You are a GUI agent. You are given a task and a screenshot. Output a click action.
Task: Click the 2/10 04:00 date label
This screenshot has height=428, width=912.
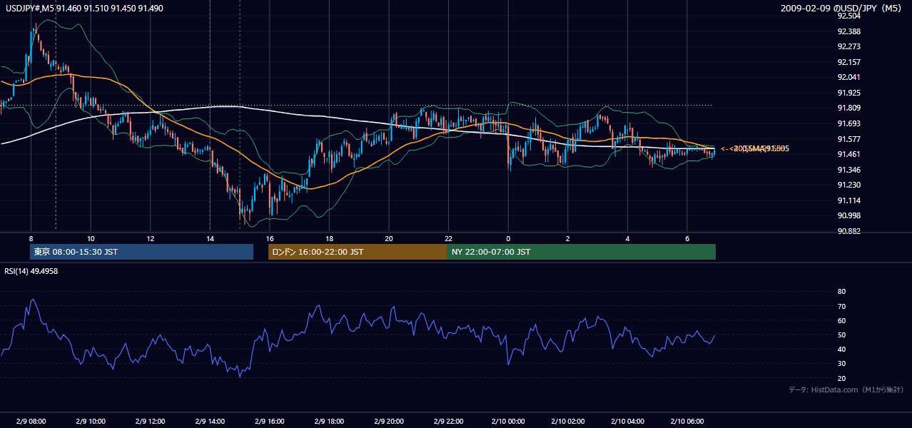[x=627, y=422]
